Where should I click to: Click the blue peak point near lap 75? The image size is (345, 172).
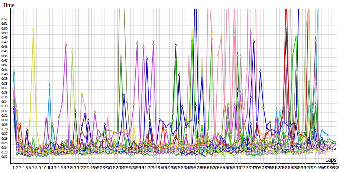click(254, 42)
